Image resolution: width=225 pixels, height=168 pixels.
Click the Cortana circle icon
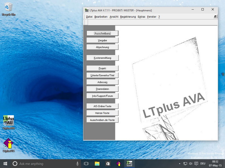pyautogui.click(x=15, y=164)
